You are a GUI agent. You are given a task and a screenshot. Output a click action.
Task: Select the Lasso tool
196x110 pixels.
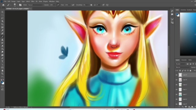click(x=2, y=18)
